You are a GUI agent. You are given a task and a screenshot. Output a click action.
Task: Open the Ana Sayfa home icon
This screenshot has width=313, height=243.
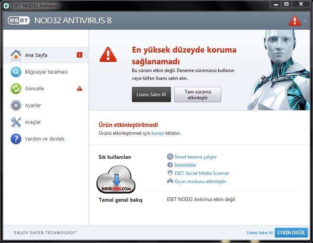pyautogui.click(x=16, y=55)
